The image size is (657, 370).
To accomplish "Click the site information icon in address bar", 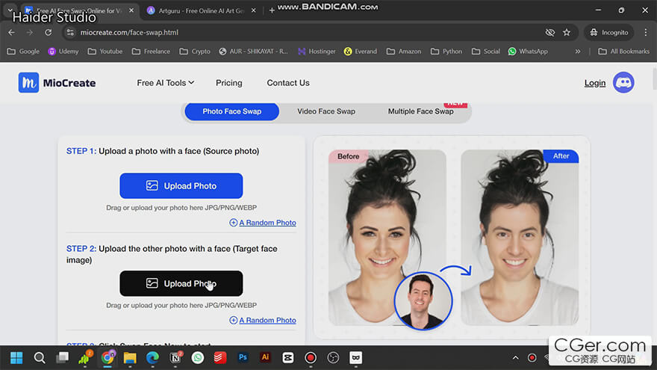I will click(x=70, y=32).
